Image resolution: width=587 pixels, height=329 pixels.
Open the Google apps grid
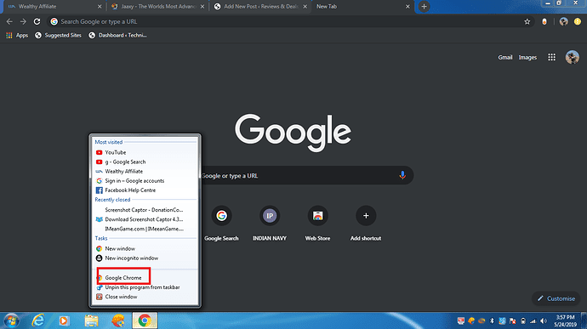click(551, 57)
